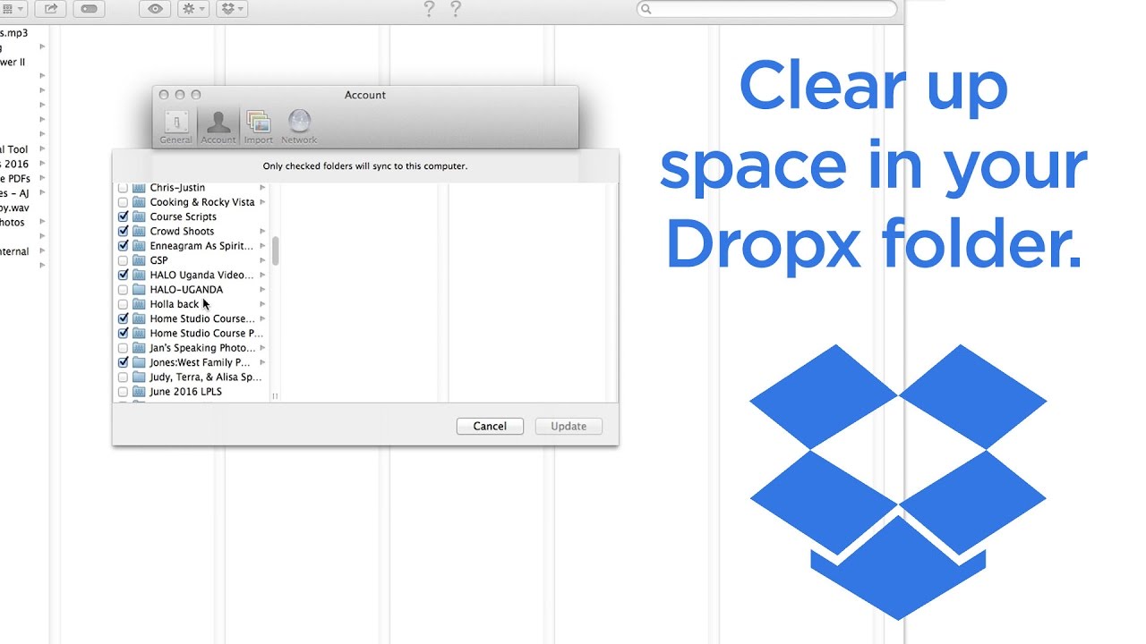Switch to the General preferences tab
Screen dimensions: 1146x644
point(176,126)
